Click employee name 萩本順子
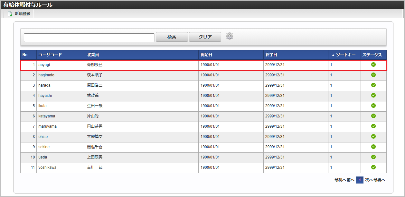 95,75
